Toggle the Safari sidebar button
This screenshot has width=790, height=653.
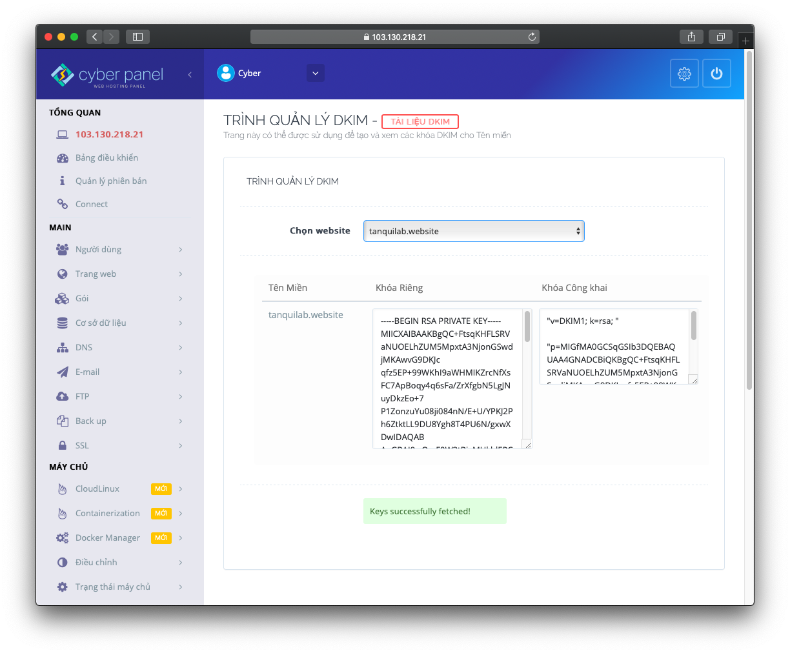click(x=137, y=37)
